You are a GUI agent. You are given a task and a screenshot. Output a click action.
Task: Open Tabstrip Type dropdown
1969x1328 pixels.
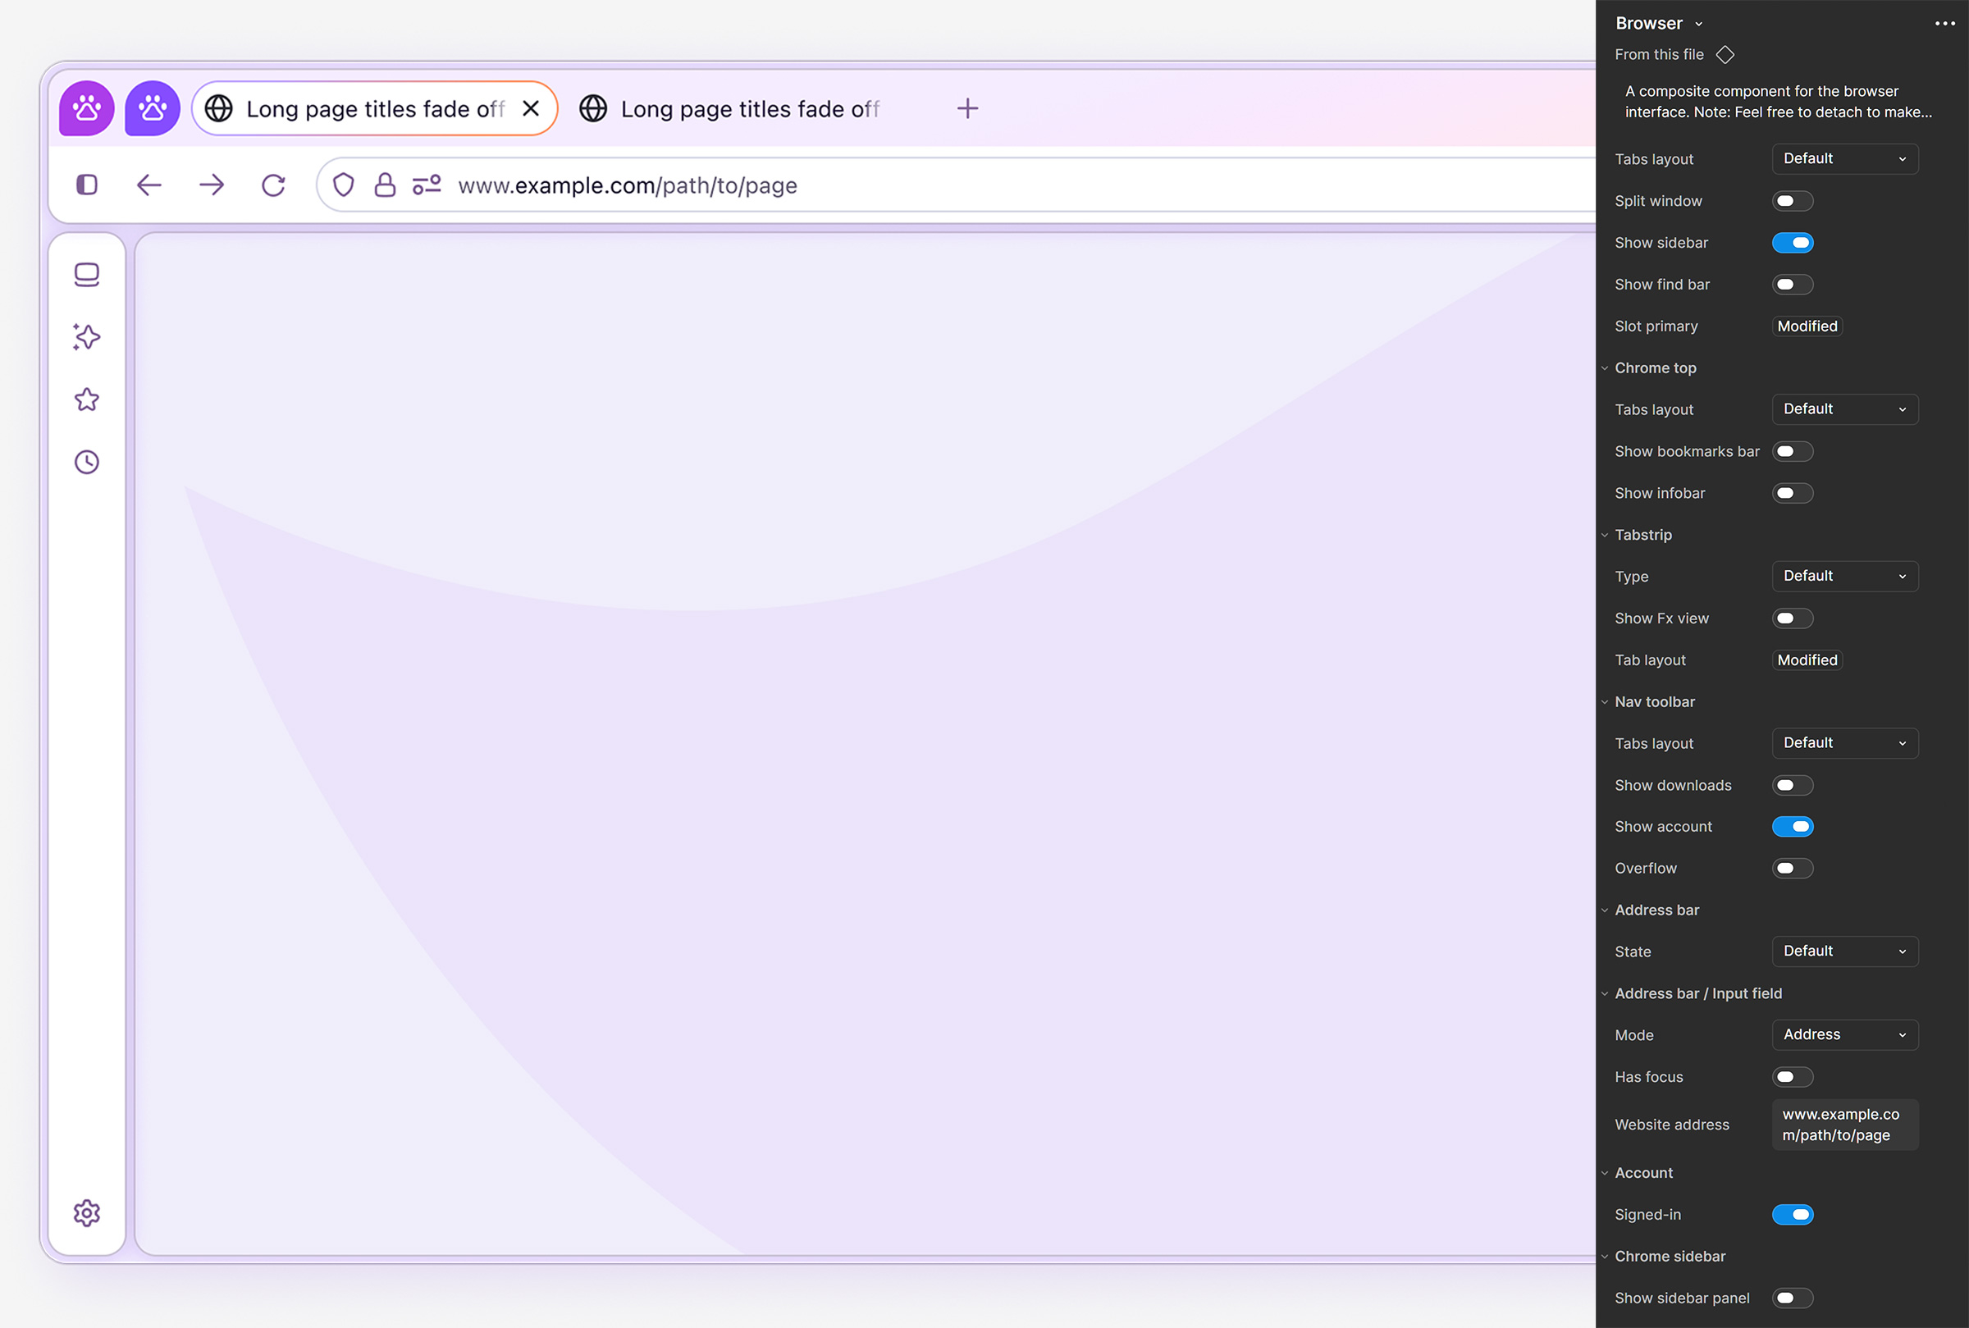click(x=1844, y=576)
